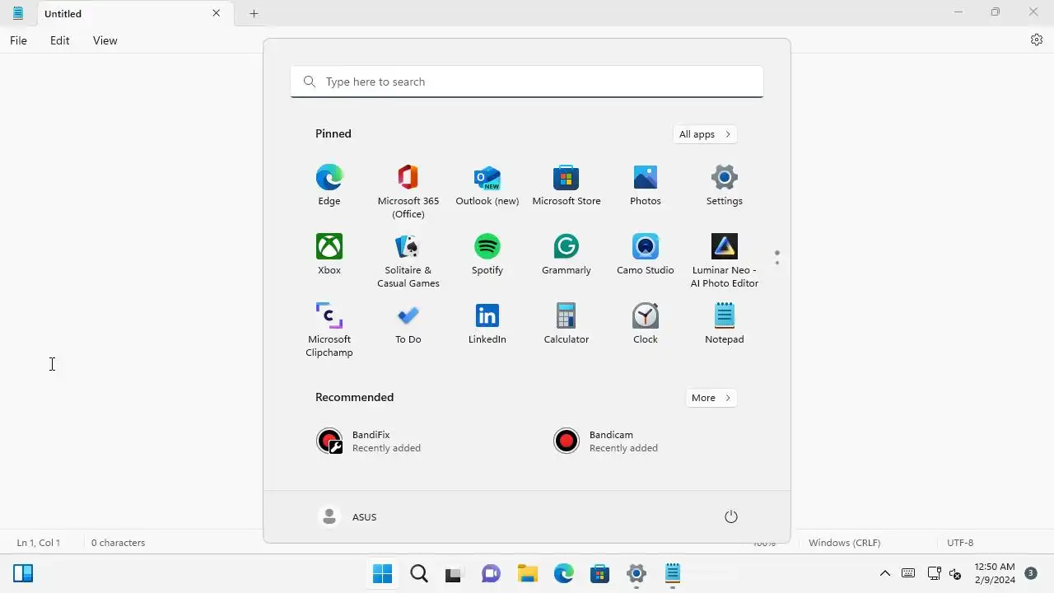Show hidden system tray icons
Viewport: 1054px width, 593px height.
[884, 573]
